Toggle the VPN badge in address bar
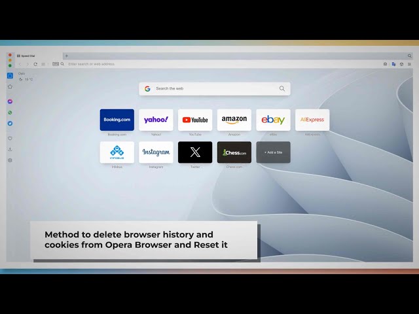419x314 pixels. [x=55, y=64]
